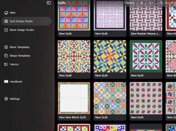Click the 'New New Block Quilt' title
Image resolution: width=176 pixels, height=131 pixels.
pyautogui.click(x=72, y=117)
